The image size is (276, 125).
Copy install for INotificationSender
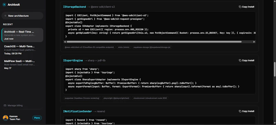click(x=246, y=111)
